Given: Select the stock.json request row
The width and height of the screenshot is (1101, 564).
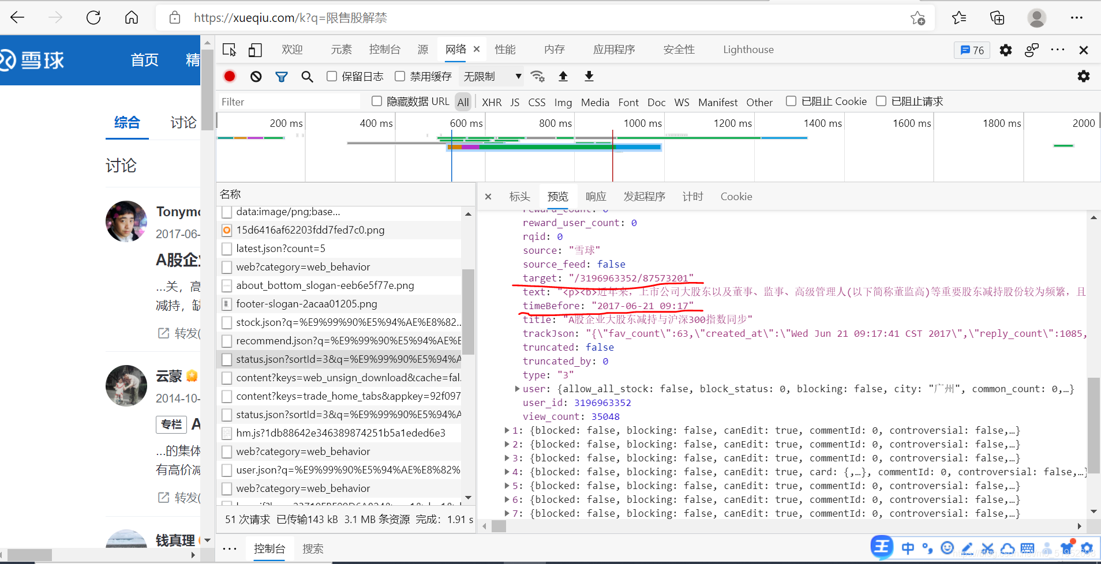Looking at the screenshot, I should coord(339,322).
